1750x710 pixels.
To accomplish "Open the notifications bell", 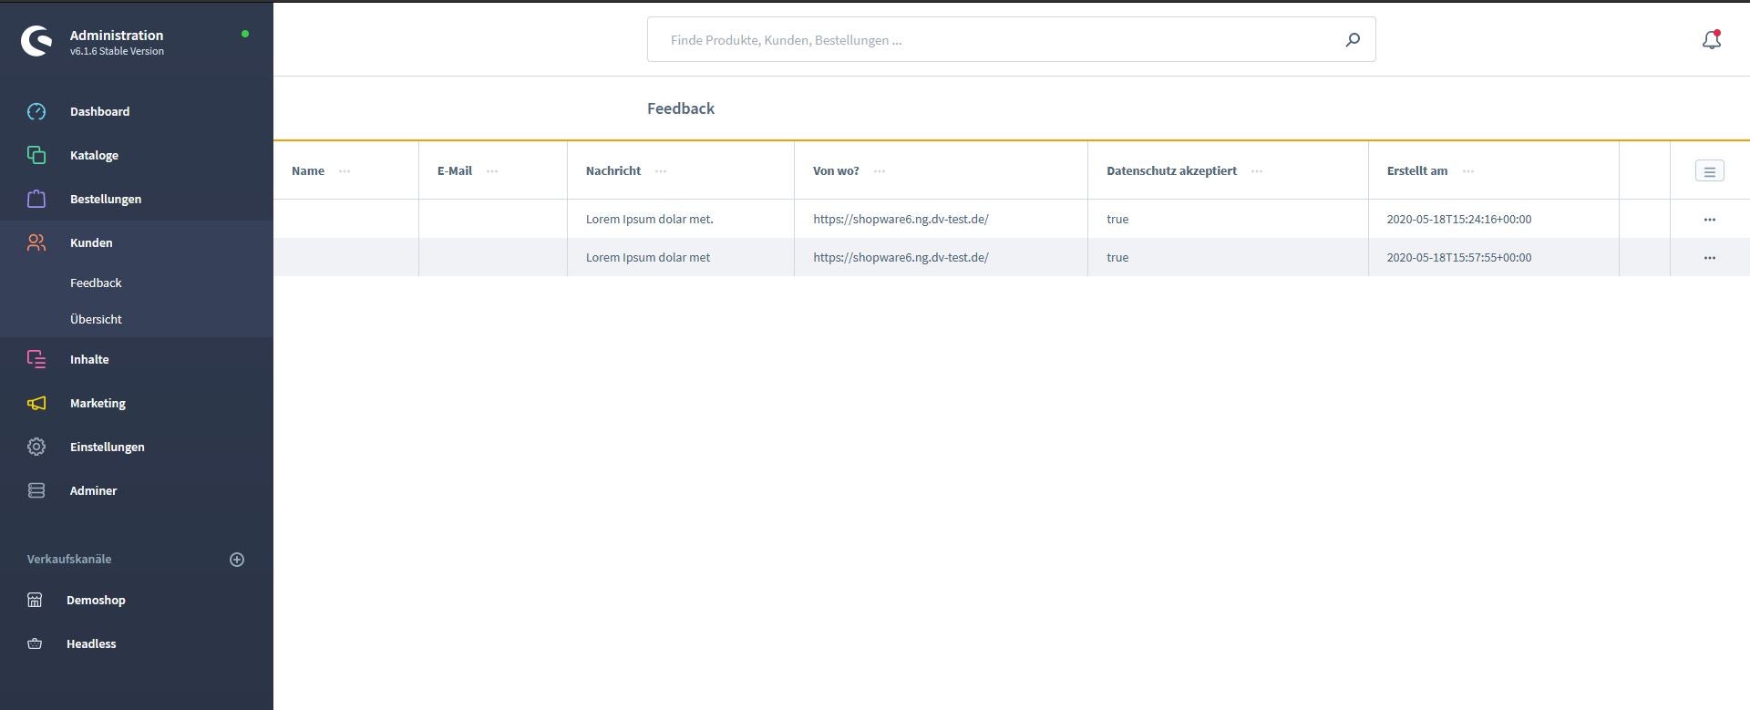I will (x=1712, y=39).
